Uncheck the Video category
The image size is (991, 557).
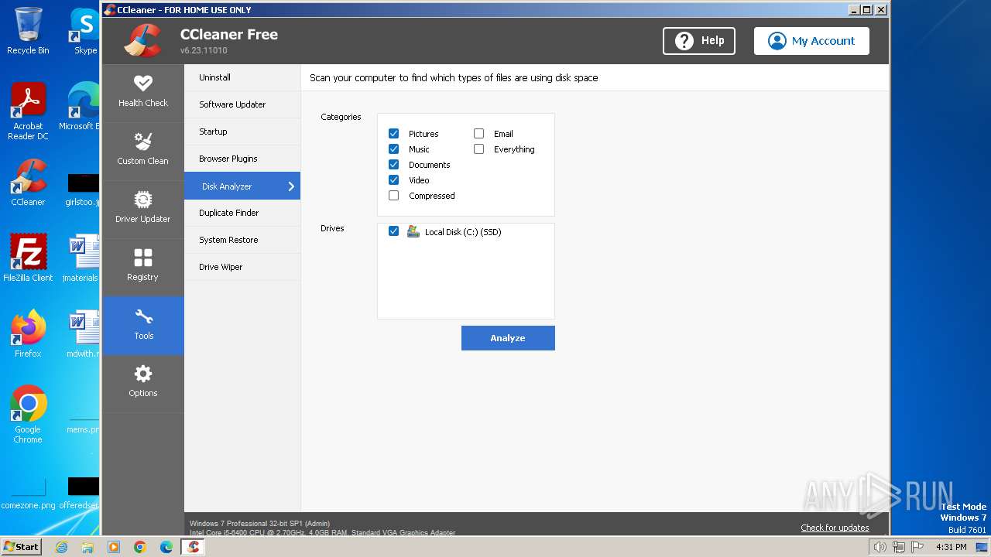click(x=393, y=180)
